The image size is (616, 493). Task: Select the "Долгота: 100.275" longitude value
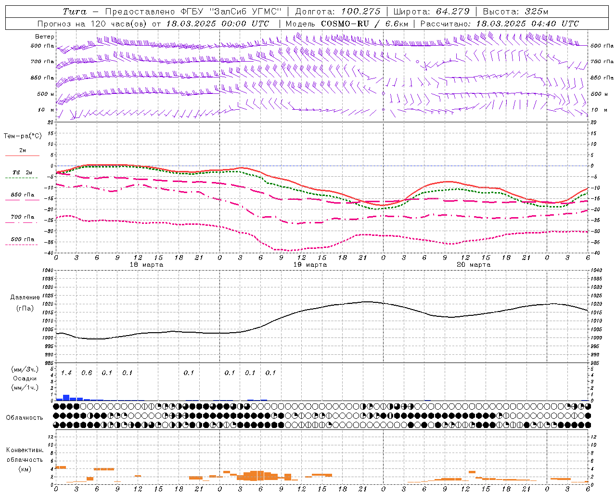(x=337, y=12)
